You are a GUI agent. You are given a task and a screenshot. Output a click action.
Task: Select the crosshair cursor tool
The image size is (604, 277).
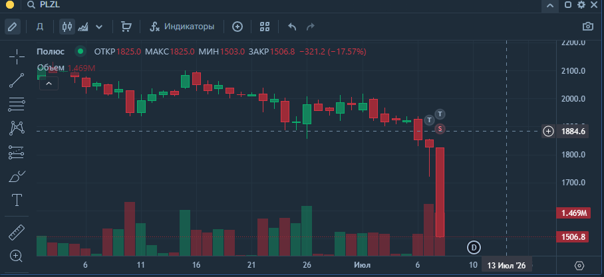[17, 57]
